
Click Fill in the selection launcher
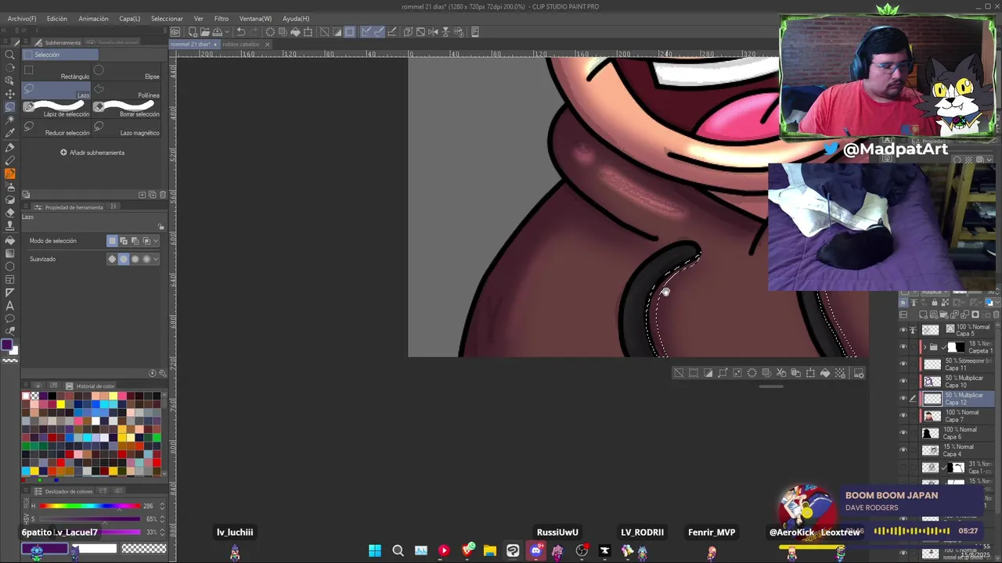(x=824, y=373)
